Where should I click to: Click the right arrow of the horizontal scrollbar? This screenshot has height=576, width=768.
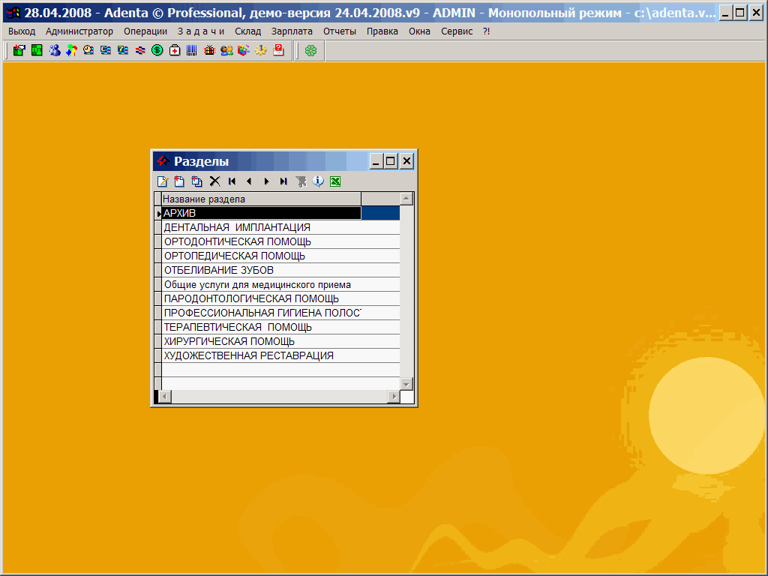coord(393,396)
